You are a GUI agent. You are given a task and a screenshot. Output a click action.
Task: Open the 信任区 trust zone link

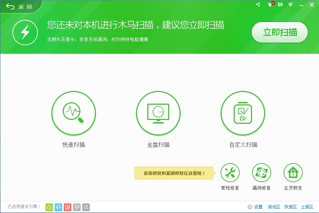coord(274,207)
